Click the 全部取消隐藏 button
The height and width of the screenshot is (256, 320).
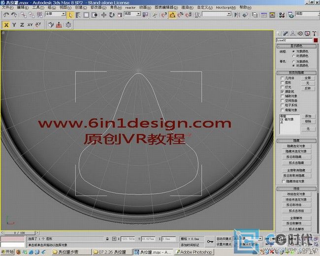(296, 170)
